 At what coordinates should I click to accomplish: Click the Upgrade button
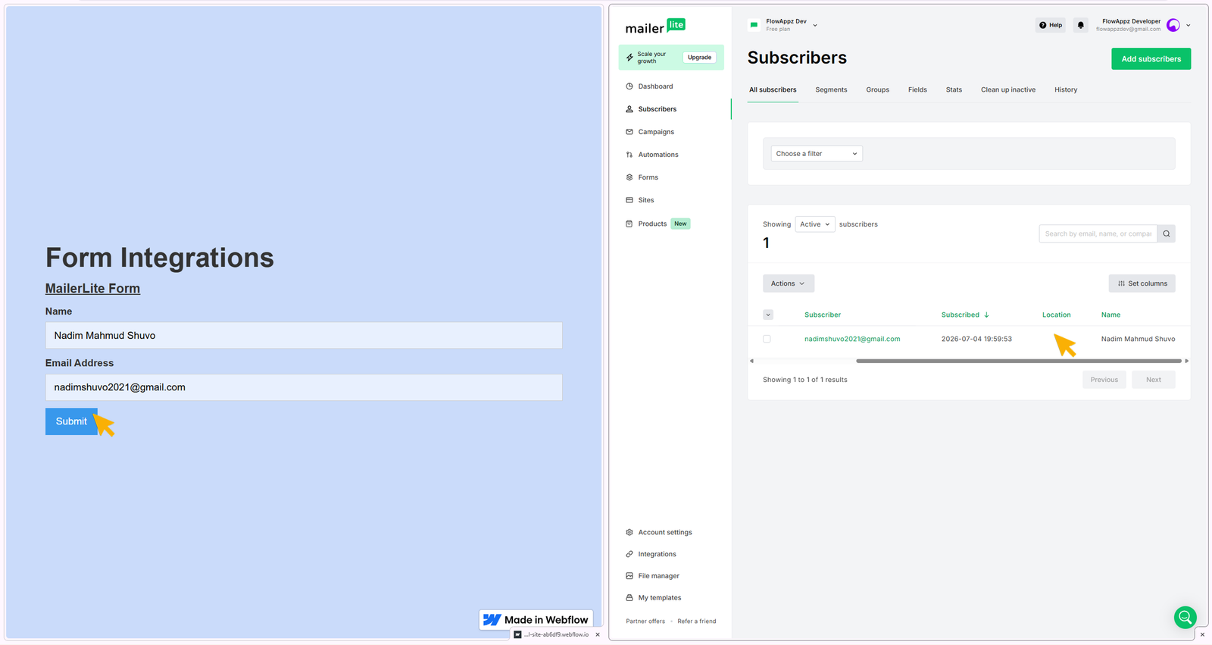(x=699, y=58)
